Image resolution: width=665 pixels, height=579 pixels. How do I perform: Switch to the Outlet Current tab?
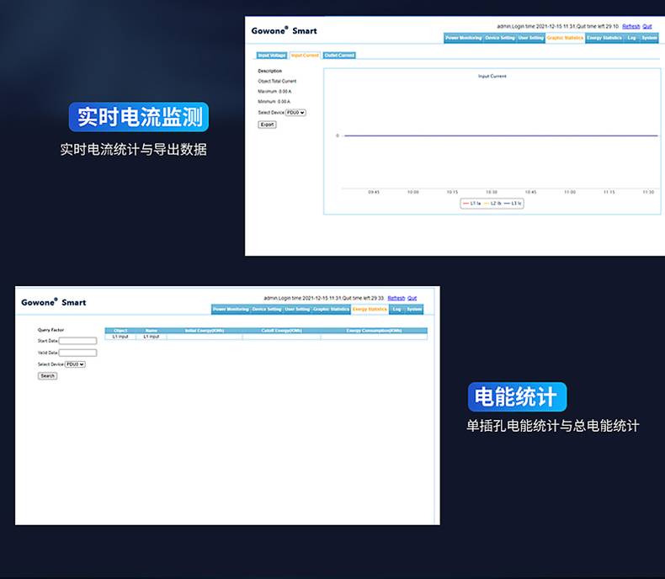tap(339, 56)
